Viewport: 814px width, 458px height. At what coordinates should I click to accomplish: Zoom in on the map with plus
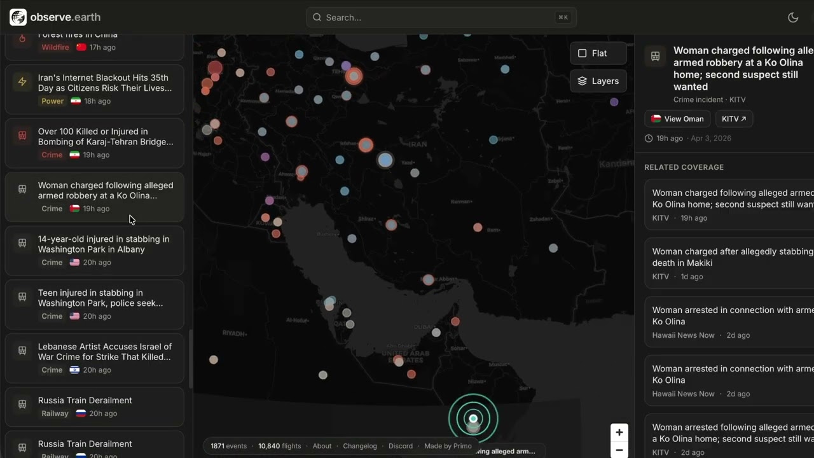619,433
